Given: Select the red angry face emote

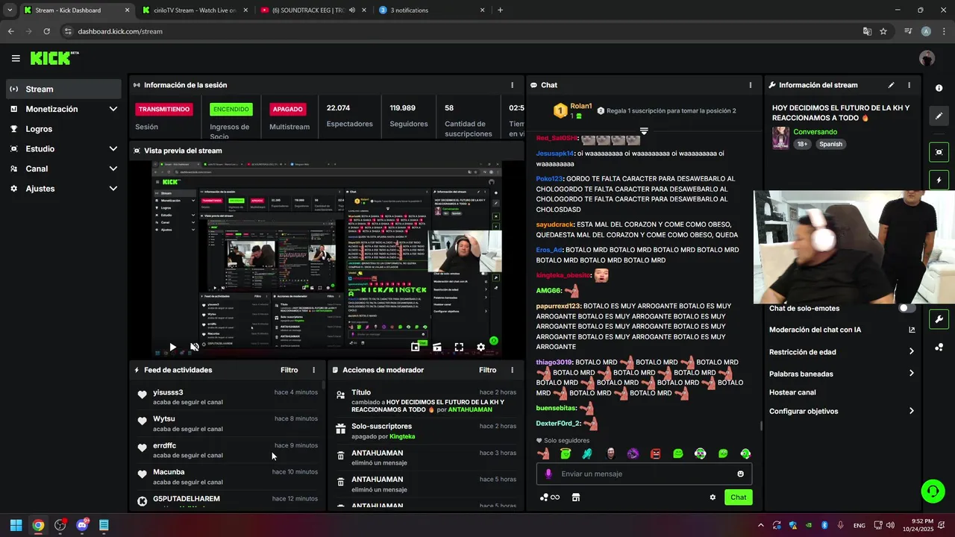Looking at the screenshot, I should click(655, 453).
